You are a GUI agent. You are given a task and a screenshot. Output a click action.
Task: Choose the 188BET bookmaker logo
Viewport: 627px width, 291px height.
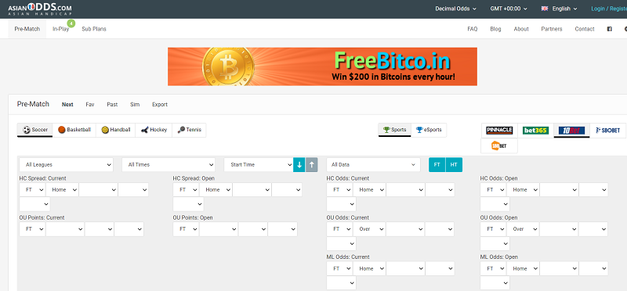[499, 145]
